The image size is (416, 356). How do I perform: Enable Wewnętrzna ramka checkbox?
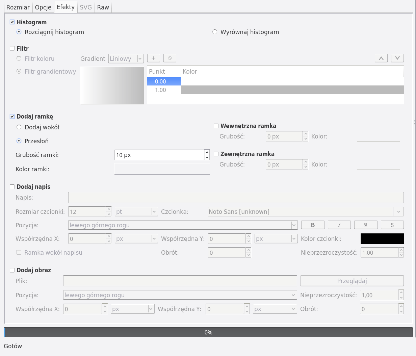216,126
